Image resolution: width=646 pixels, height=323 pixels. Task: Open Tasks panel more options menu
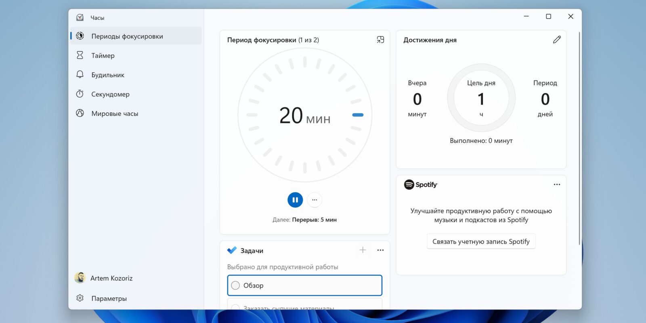(x=380, y=250)
